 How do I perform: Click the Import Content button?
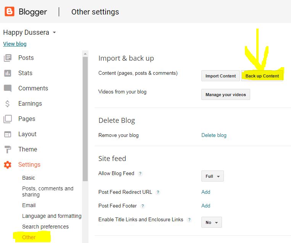click(220, 76)
